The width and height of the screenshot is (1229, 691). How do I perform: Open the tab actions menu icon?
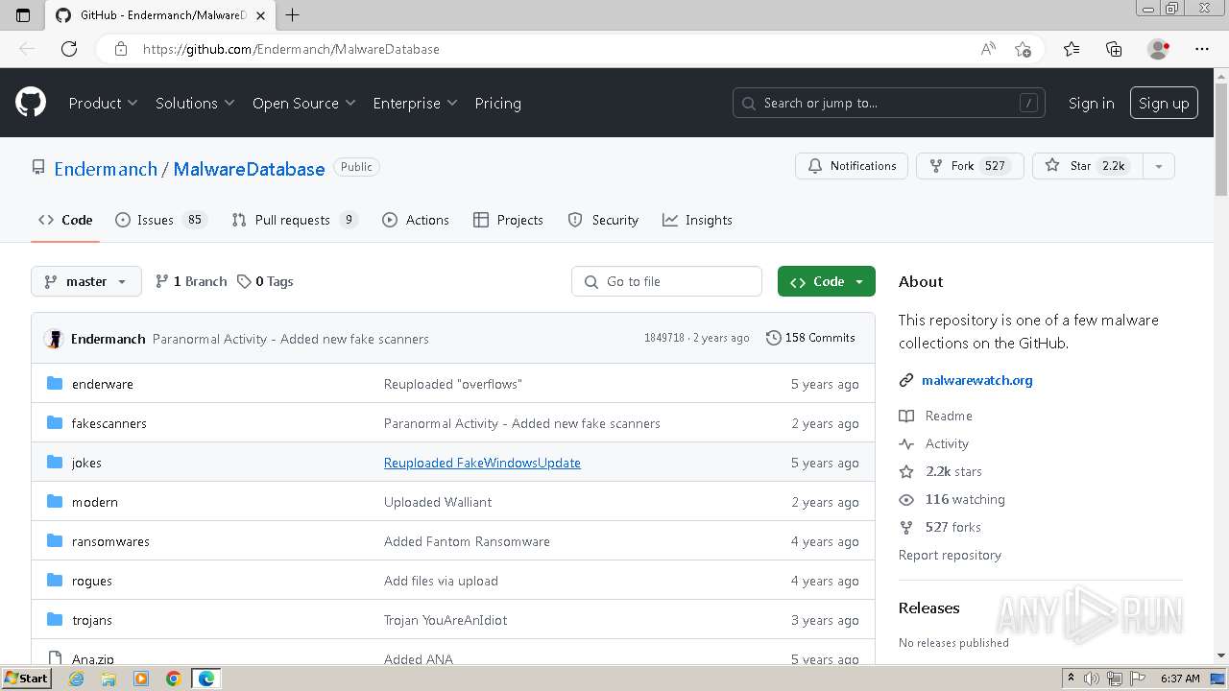[23, 14]
